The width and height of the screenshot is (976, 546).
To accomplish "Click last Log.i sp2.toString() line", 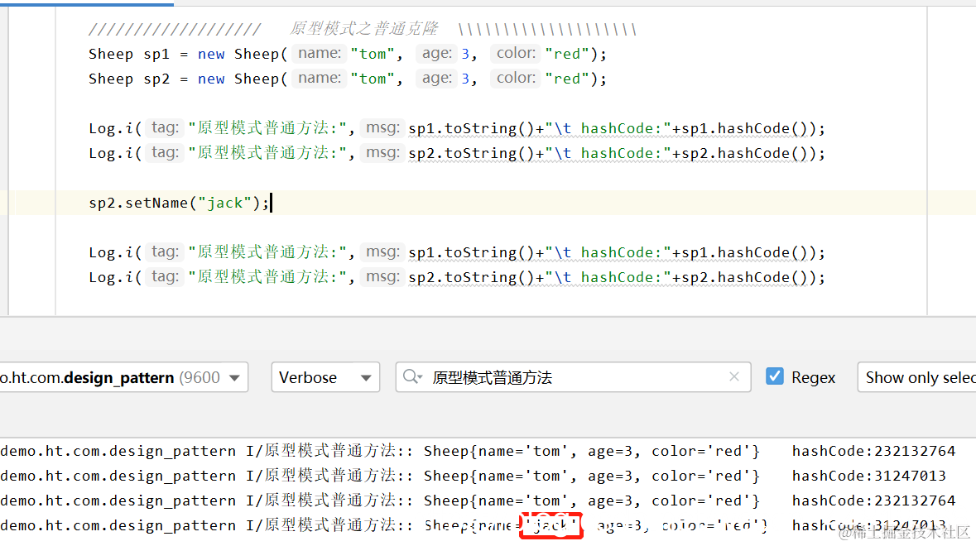I will 457,277.
